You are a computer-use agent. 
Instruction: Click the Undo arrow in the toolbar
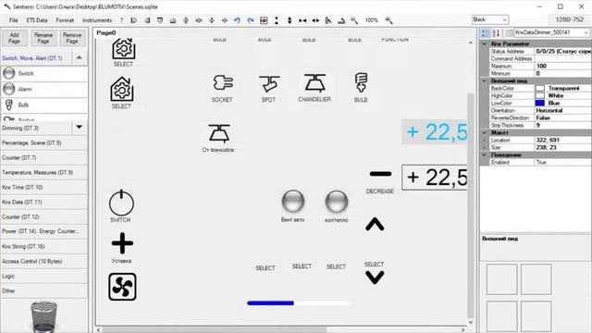[x=237, y=20]
